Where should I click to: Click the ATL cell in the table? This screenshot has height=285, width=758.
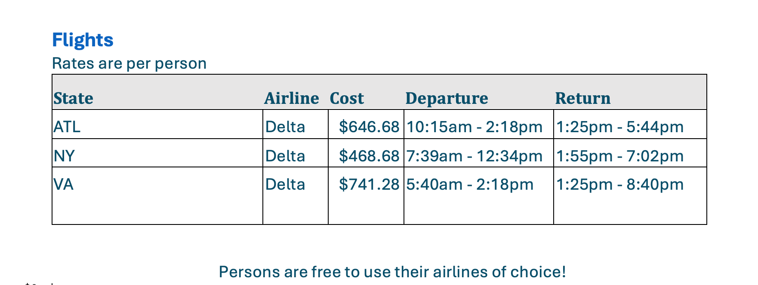pos(67,127)
